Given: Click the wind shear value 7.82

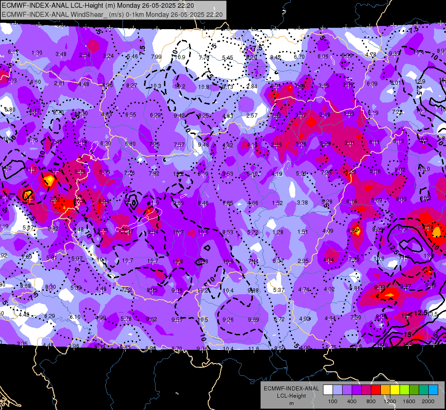Looking at the screenshot, I should [154, 173].
